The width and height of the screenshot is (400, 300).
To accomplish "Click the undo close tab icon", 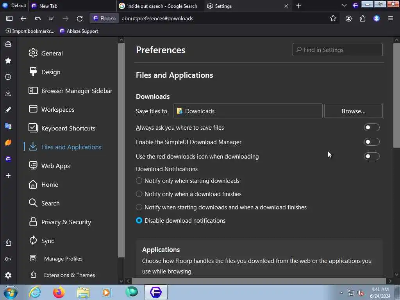I will [37, 18].
